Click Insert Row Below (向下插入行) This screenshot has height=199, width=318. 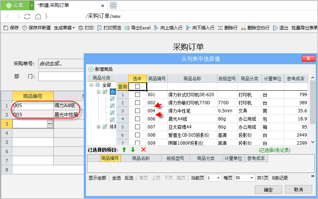click(200, 28)
